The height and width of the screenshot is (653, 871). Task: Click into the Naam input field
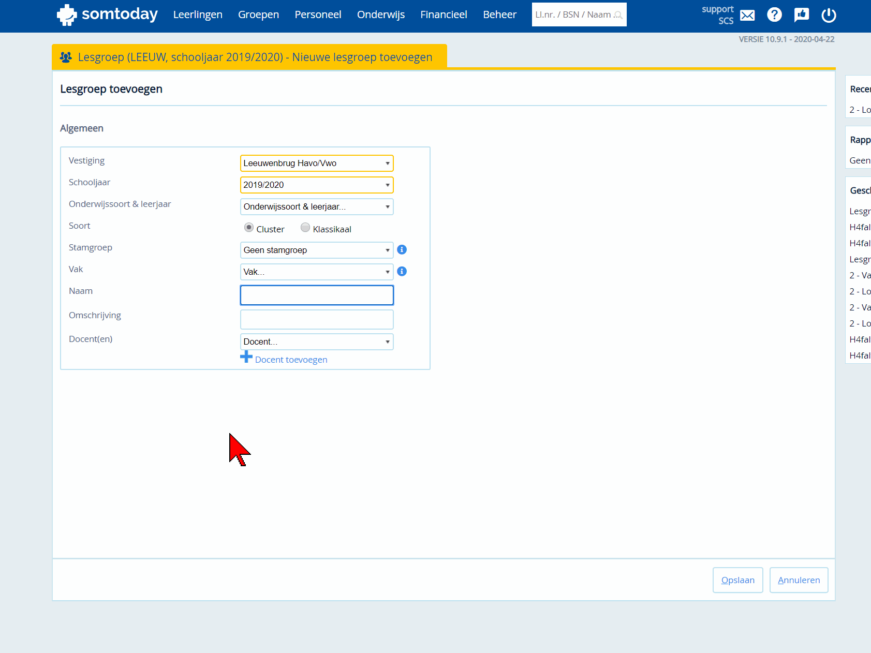point(317,295)
